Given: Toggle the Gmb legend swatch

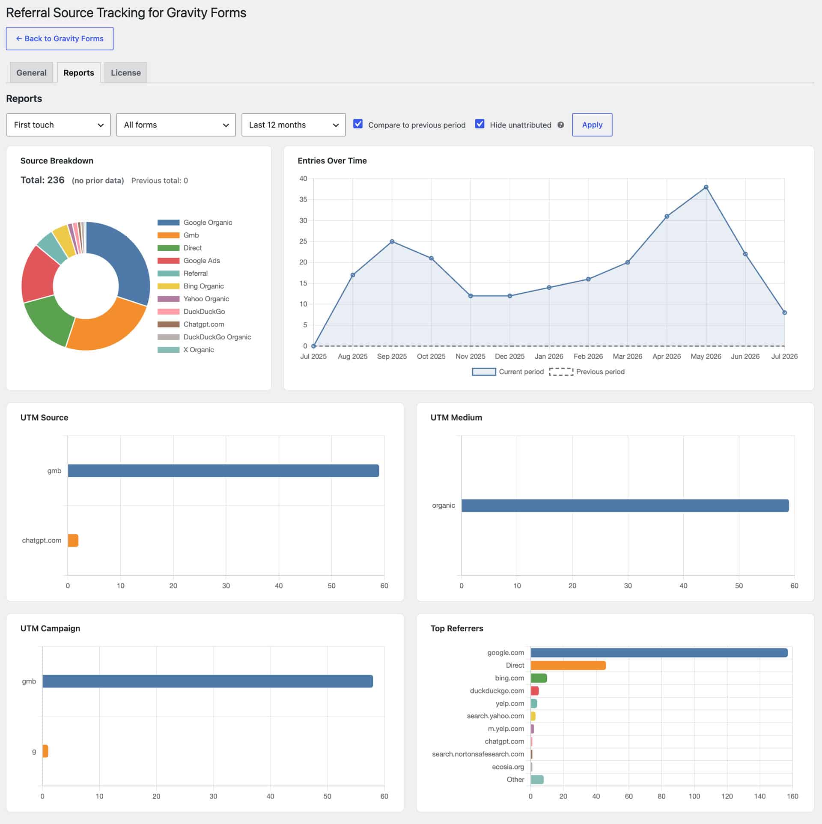Looking at the screenshot, I should (168, 235).
